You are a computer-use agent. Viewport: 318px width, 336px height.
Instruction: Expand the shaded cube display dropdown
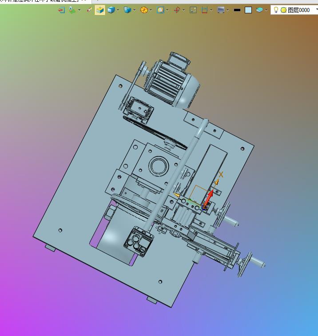118,10
